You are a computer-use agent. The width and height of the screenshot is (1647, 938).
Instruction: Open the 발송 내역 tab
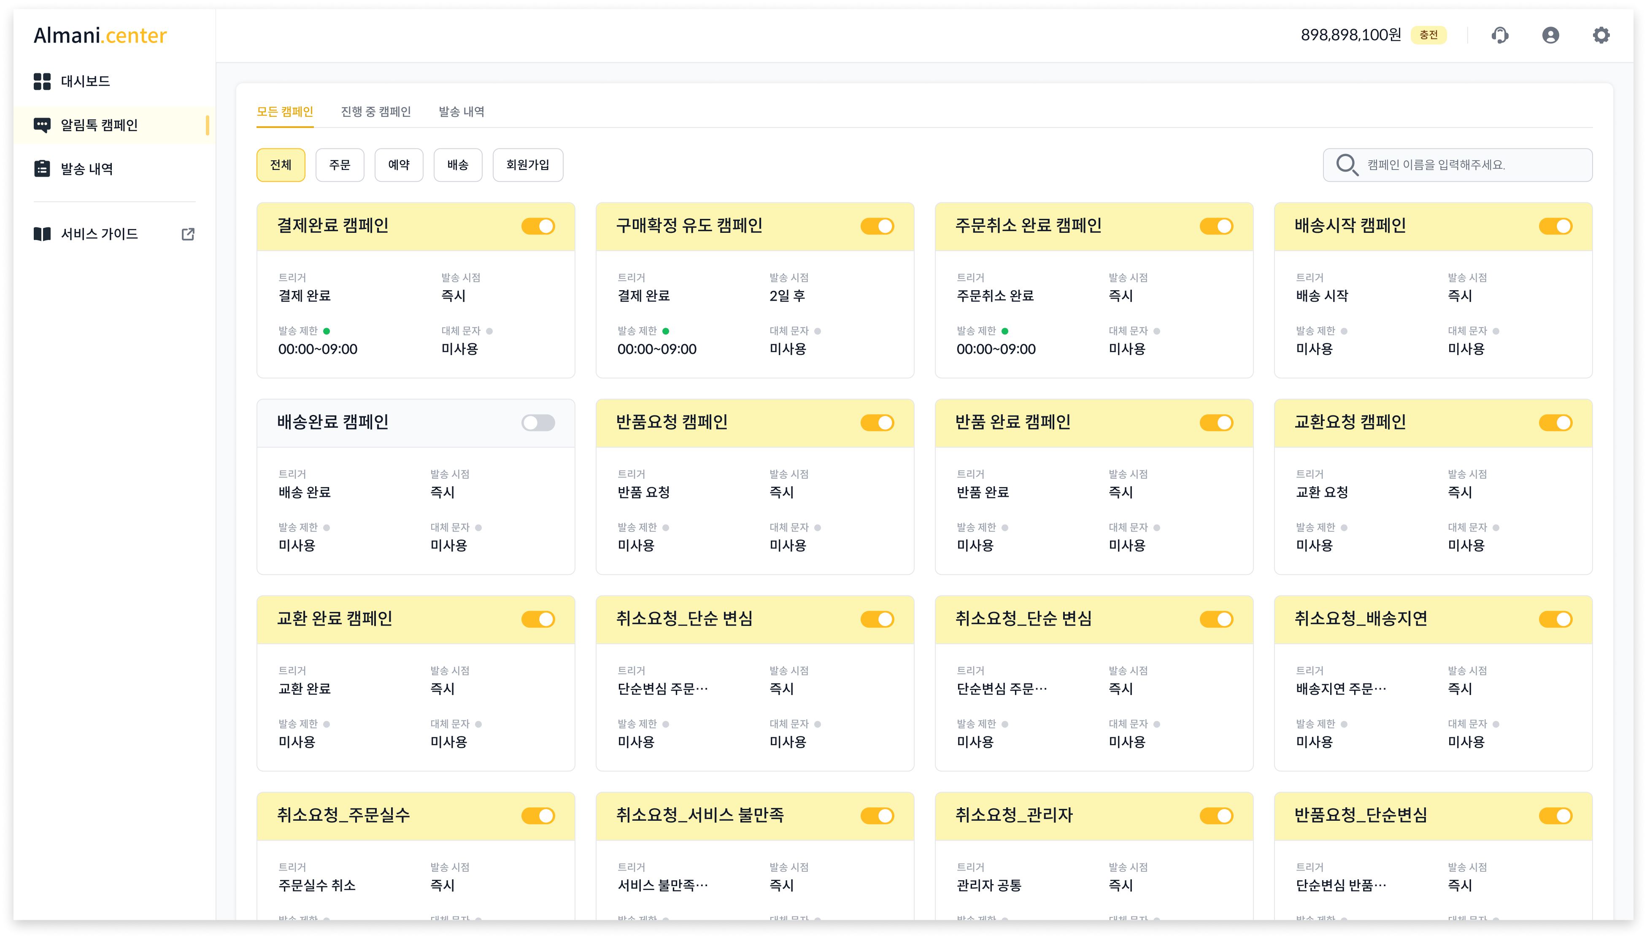[462, 111]
